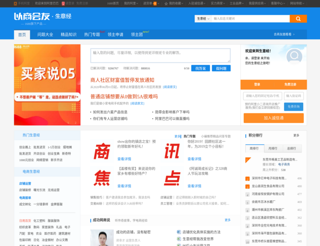Expand the 网站导航 top menu
This screenshot has width=320, height=246.
pos(297,3)
